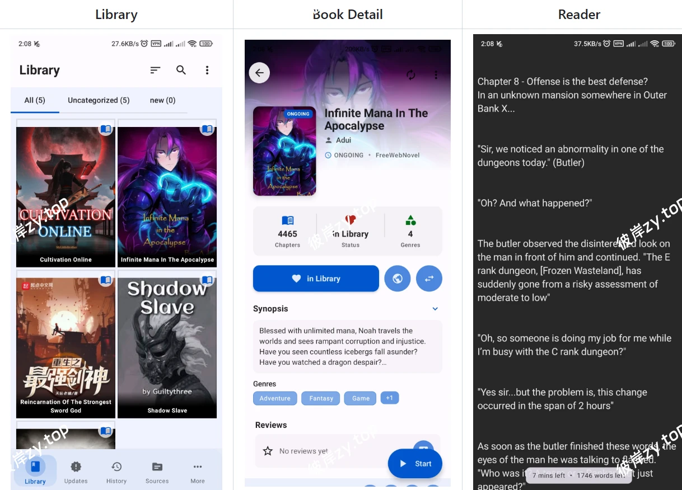The image size is (682, 490).
Task: Open Sources from the bottom navigation bar
Action: click(157, 471)
